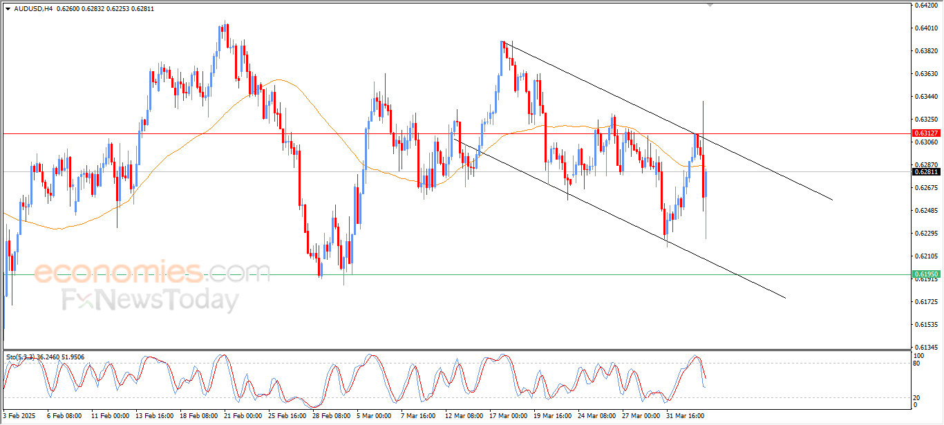Click the 0.61345 price axis label
The width and height of the screenshot is (944, 425).
point(926,347)
